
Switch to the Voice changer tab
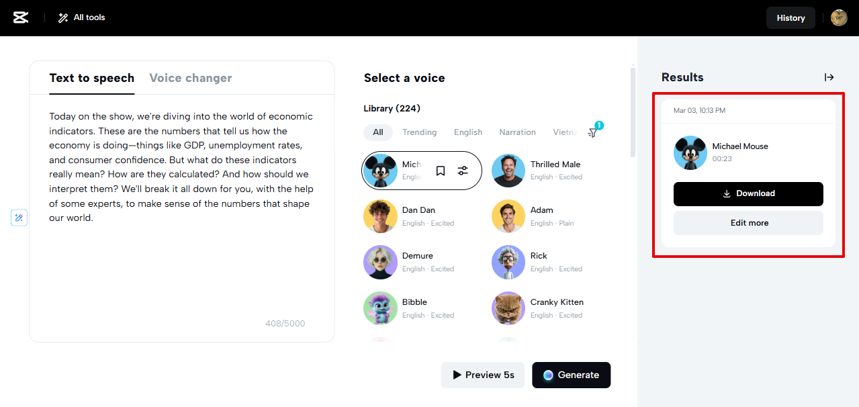click(191, 78)
